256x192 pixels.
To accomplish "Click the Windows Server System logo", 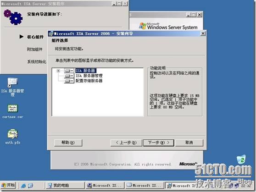I will [168, 26].
